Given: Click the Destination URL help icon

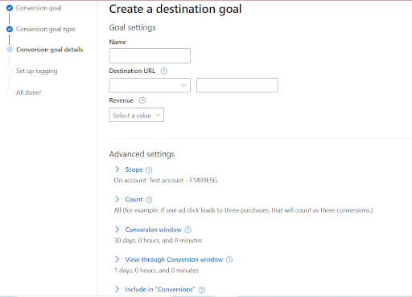Looking at the screenshot, I should pos(164,71).
